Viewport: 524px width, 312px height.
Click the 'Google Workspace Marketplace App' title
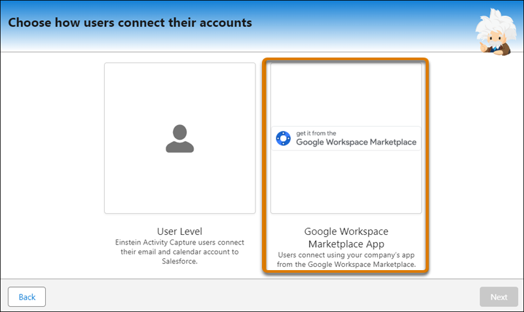pyautogui.click(x=346, y=237)
